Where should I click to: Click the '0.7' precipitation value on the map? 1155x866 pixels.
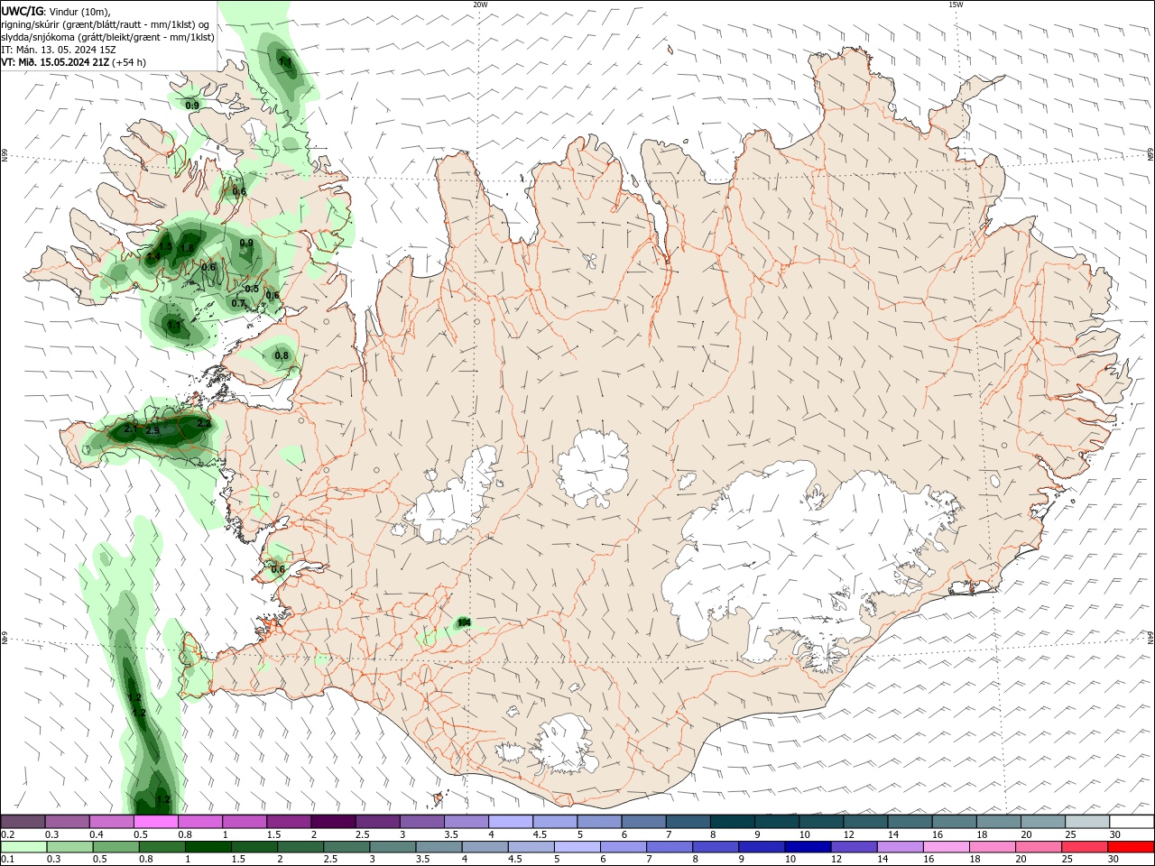click(238, 303)
